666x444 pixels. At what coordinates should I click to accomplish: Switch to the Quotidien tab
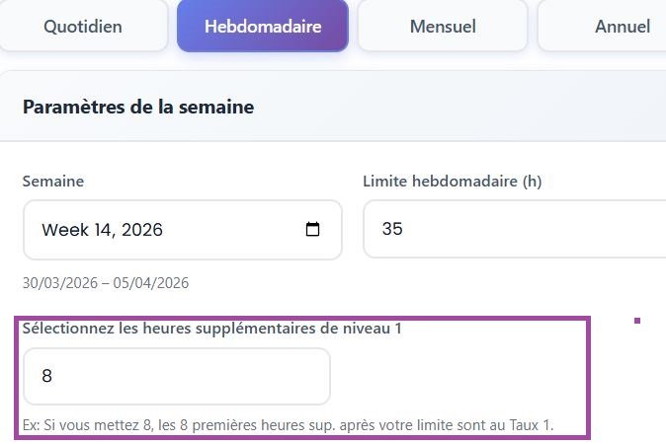(x=83, y=27)
